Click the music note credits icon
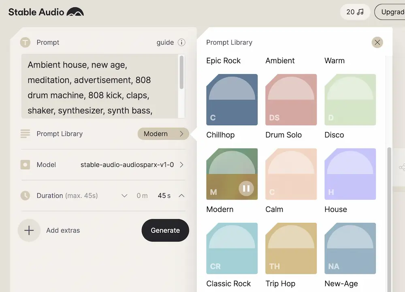The width and height of the screenshot is (405, 292). coord(360,12)
